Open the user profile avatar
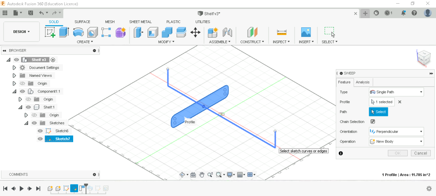 (x=428, y=13)
